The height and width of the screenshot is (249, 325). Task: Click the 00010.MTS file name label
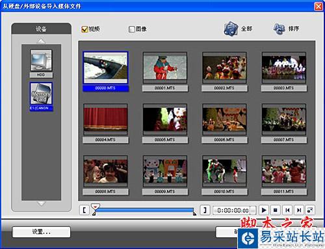pos(224,192)
